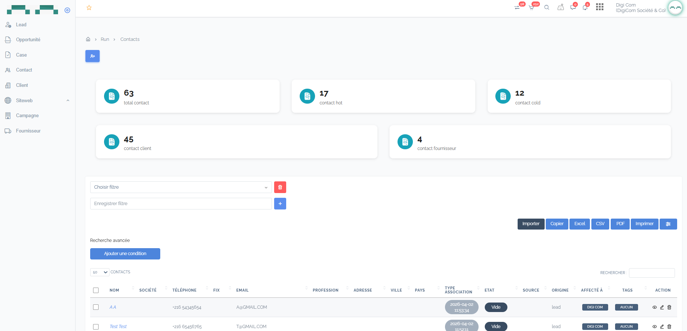Click the contact fournisseur card icon
The width and height of the screenshot is (687, 331).
click(x=405, y=142)
